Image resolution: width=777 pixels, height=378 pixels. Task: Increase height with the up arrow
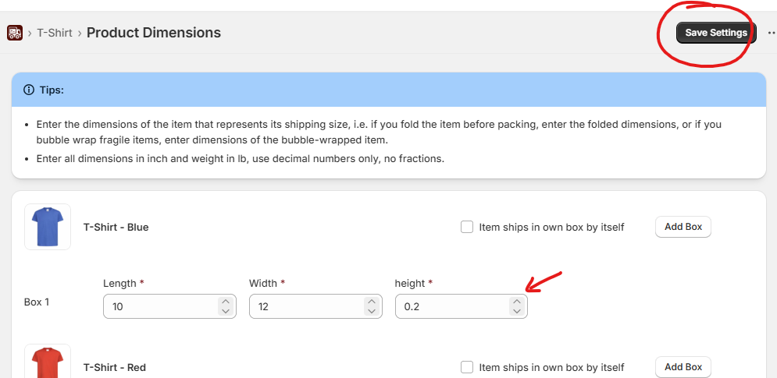517,302
